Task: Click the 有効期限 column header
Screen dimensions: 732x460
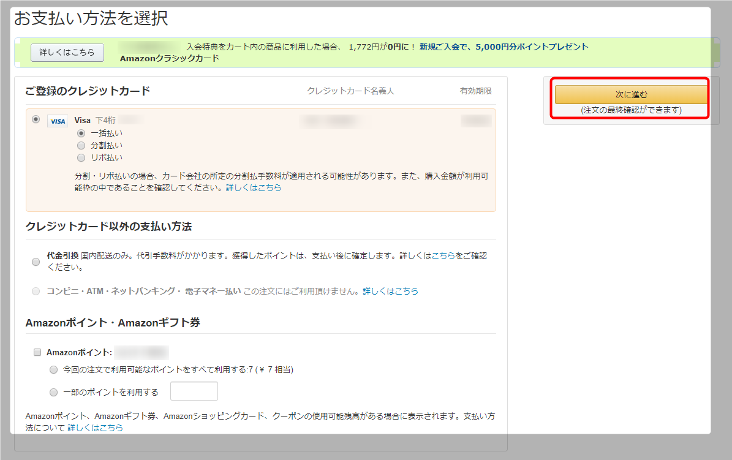Action: click(476, 91)
